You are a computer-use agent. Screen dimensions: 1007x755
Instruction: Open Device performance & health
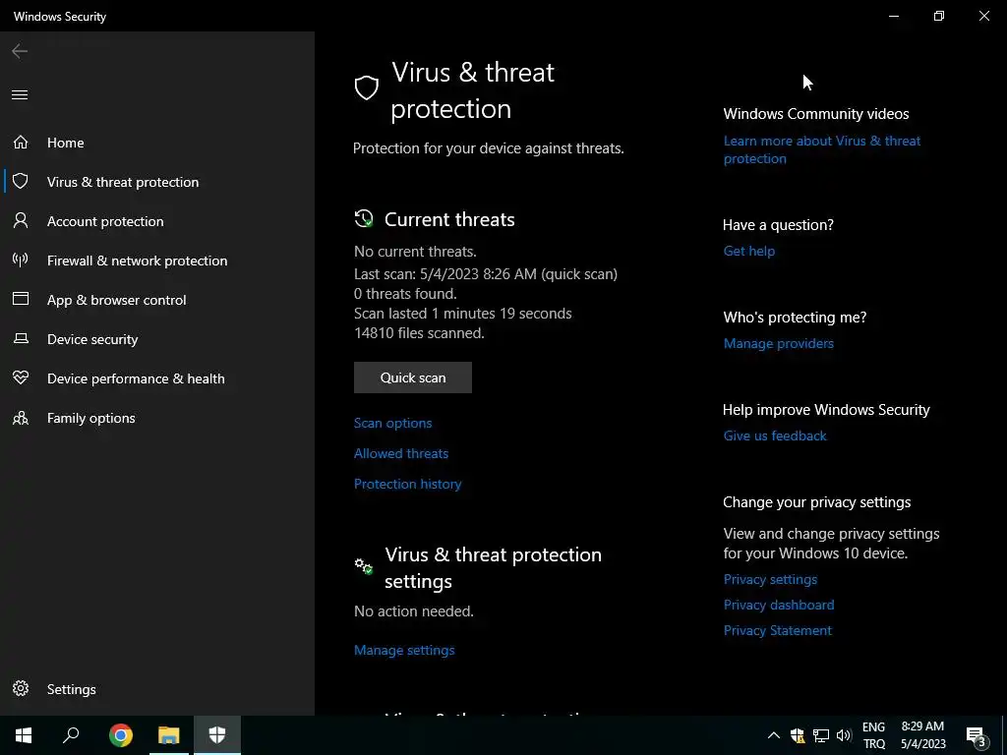pyautogui.click(x=136, y=378)
